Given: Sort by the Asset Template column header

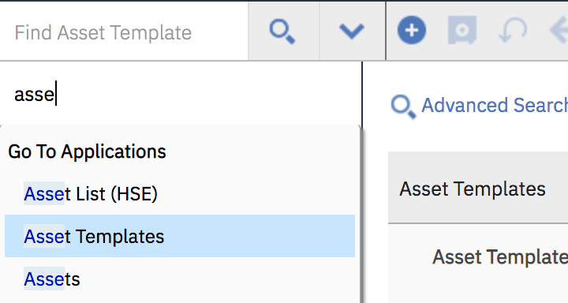Looking at the screenshot, I should pyautogui.click(x=500, y=257).
